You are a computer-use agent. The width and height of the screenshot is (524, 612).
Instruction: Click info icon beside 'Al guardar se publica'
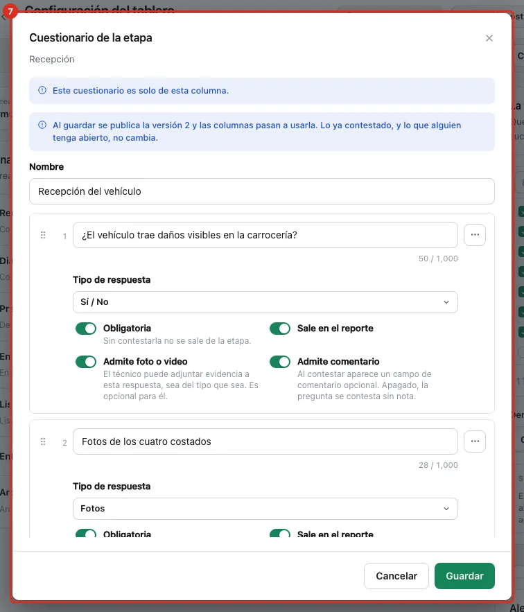[42, 125]
